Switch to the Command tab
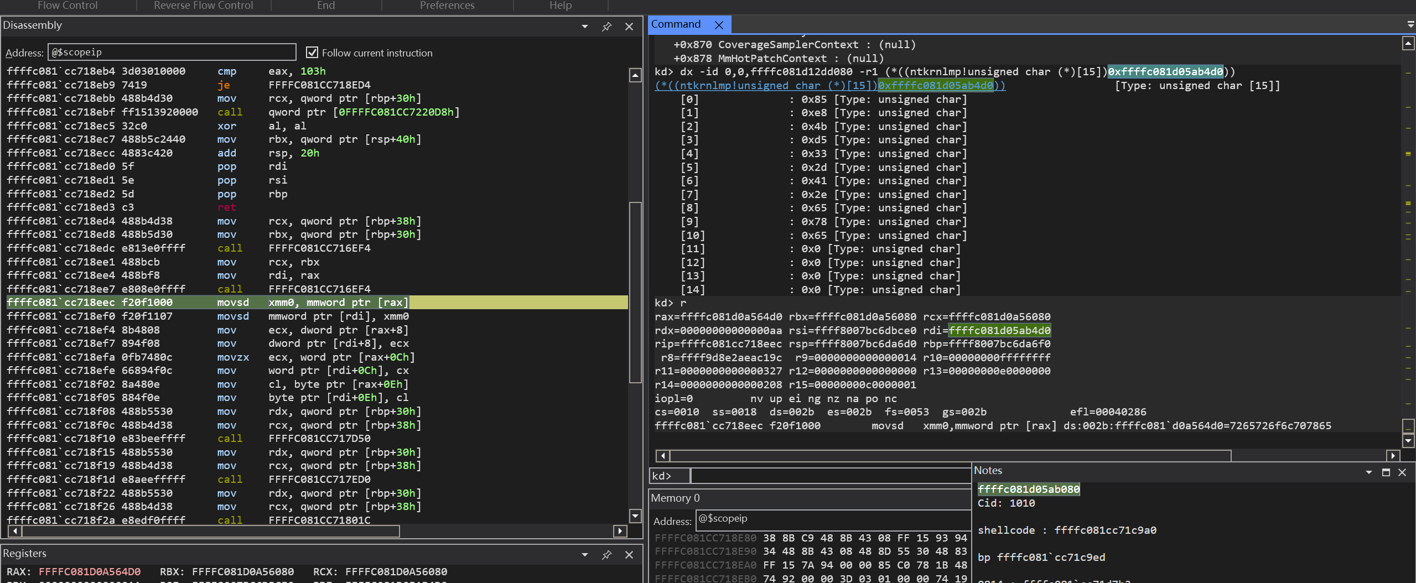Viewport: 1416px width, 583px height. 676,24
